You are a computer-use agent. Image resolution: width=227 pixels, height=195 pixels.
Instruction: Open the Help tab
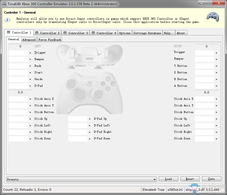(169, 33)
